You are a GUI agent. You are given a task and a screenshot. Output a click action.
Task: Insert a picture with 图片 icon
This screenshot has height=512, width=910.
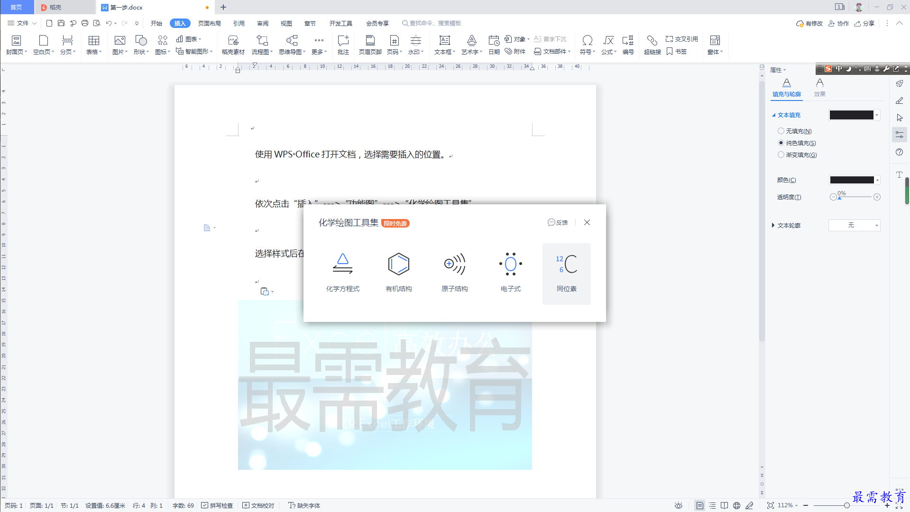tap(120, 45)
